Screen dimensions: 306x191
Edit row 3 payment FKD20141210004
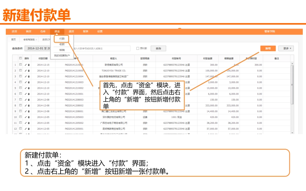coord(25,77)
